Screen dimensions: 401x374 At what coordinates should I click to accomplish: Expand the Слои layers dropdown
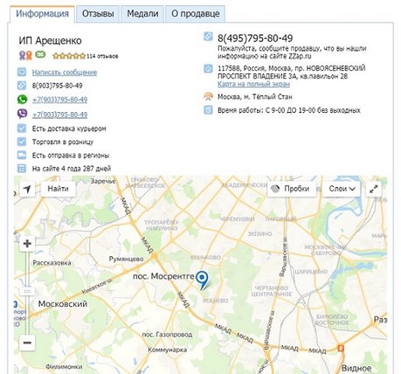point(342,189)
